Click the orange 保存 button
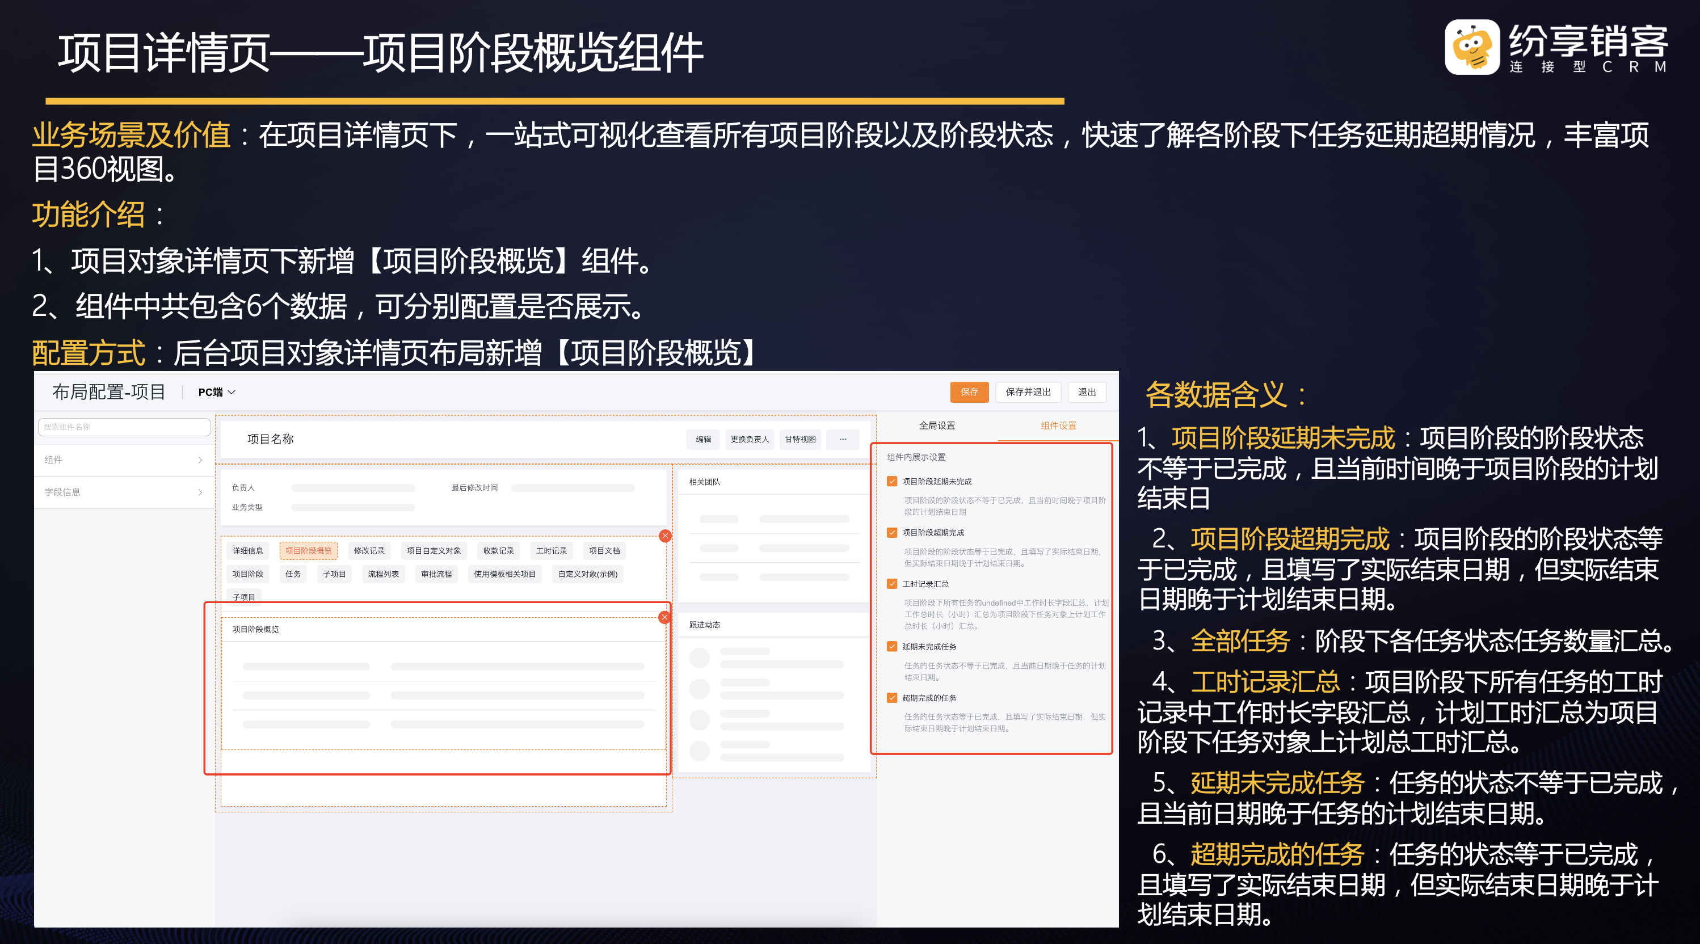 [969, 392]
